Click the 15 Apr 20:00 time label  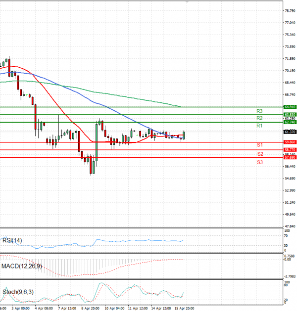[x=184, y=309]
